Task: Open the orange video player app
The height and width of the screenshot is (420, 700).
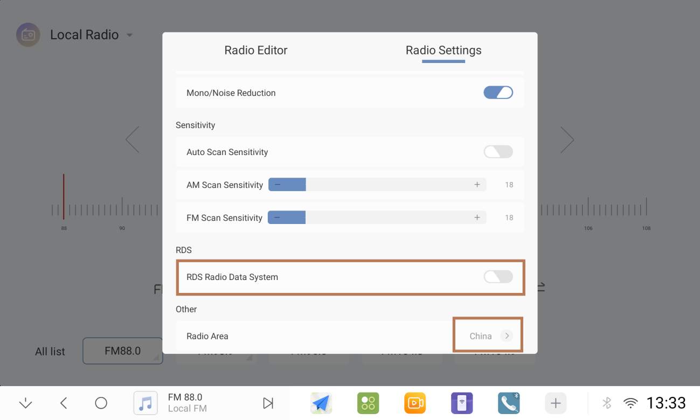Action: 415,403
